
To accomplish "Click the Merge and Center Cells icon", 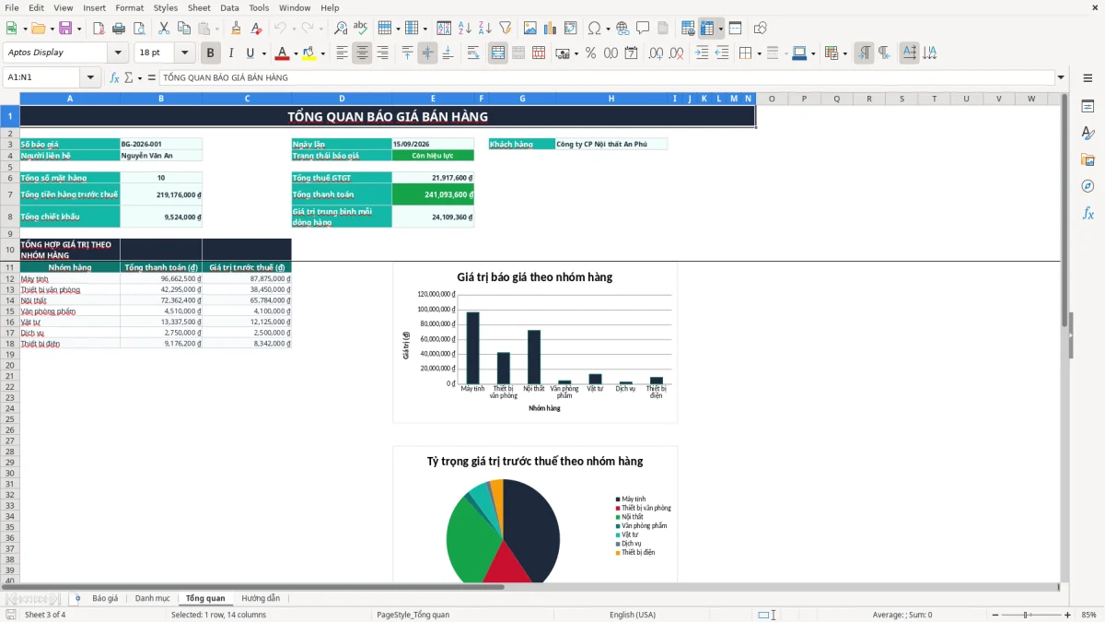I will (x=498, y=53).
